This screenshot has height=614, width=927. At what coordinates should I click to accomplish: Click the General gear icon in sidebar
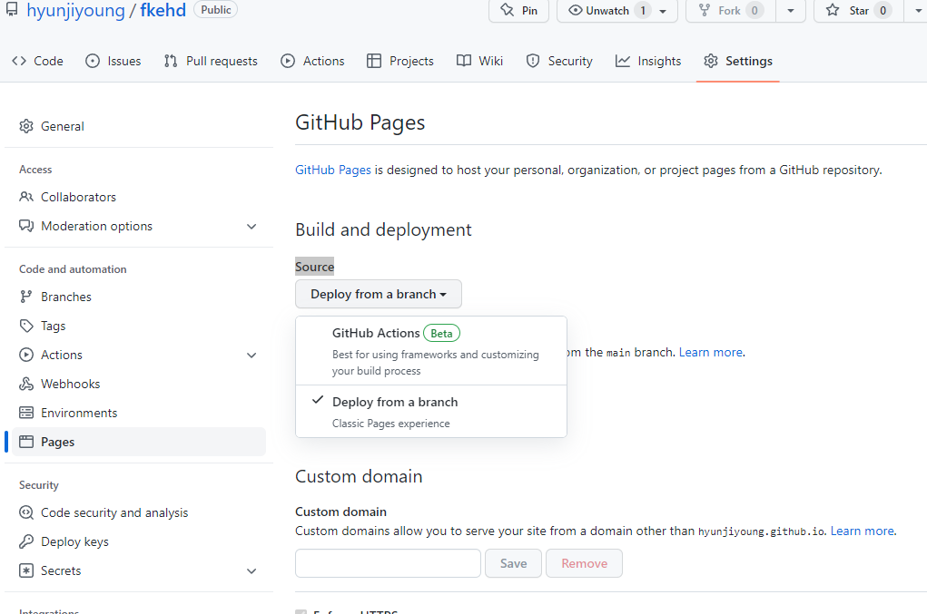(26, 126)
